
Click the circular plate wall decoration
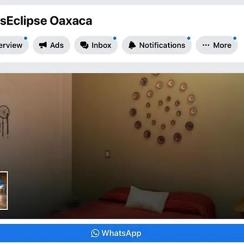click(163, 109)
